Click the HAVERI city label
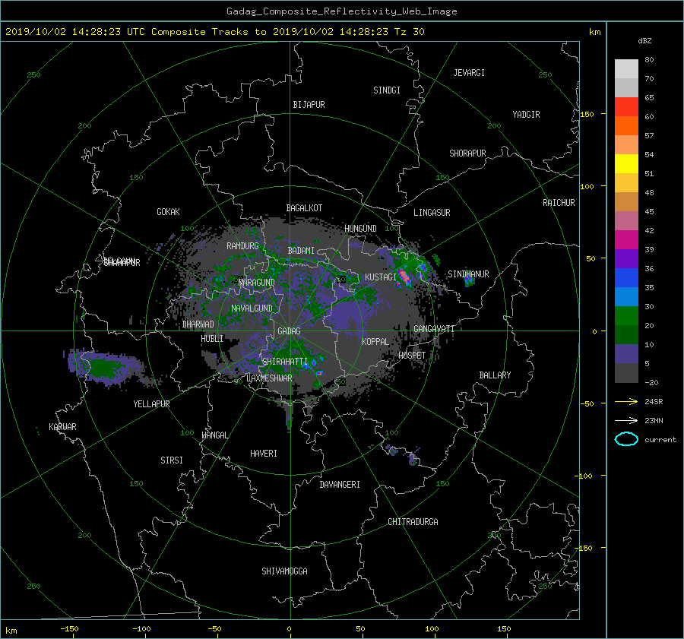This screenshot has width=684, height=639. coord(264,454)
